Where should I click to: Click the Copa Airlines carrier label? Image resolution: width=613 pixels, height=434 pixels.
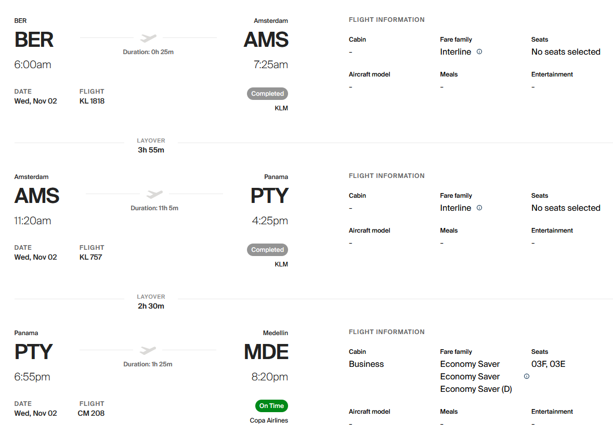click(x=269, y=420)
